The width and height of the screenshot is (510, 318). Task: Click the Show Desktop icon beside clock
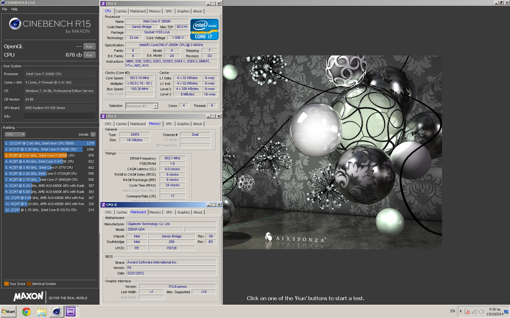pyautogui.click(x=506, y=312)
